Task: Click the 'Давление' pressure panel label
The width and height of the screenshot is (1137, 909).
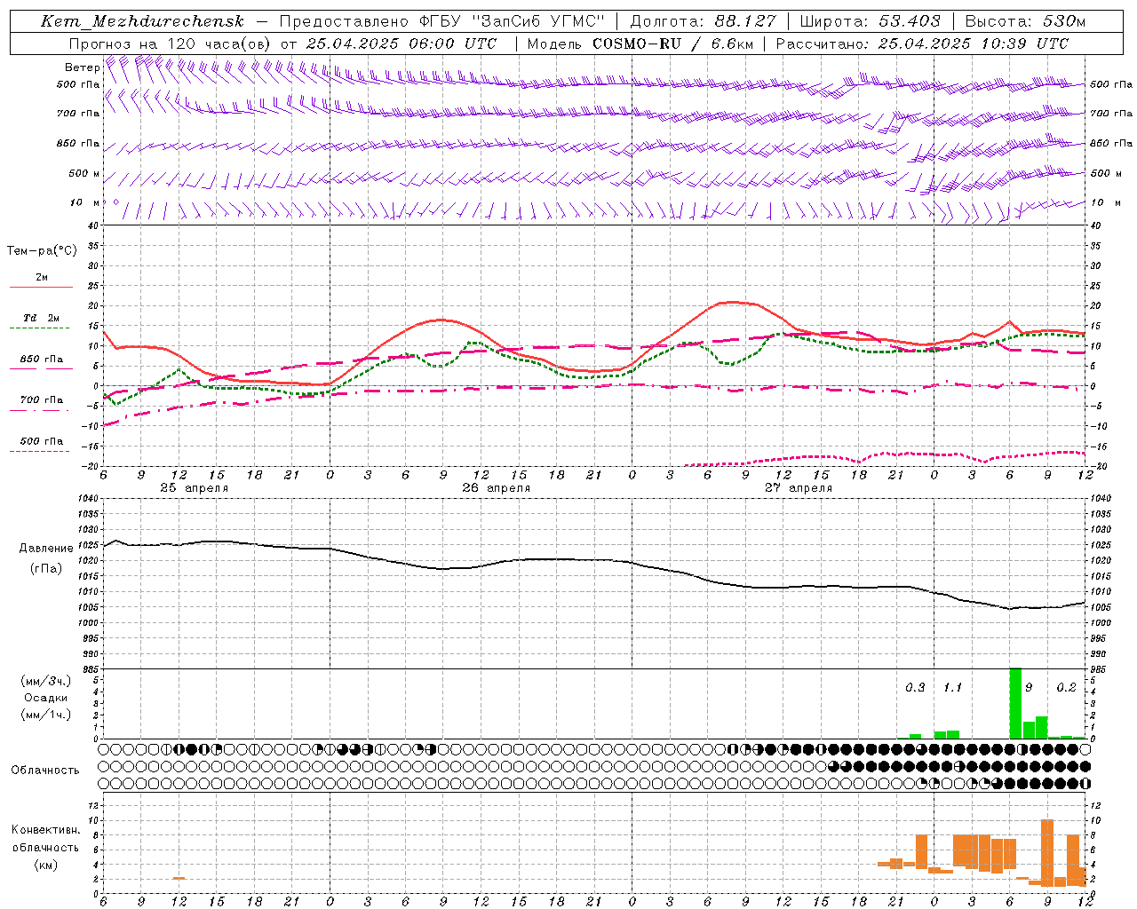Action: point(46,549)
